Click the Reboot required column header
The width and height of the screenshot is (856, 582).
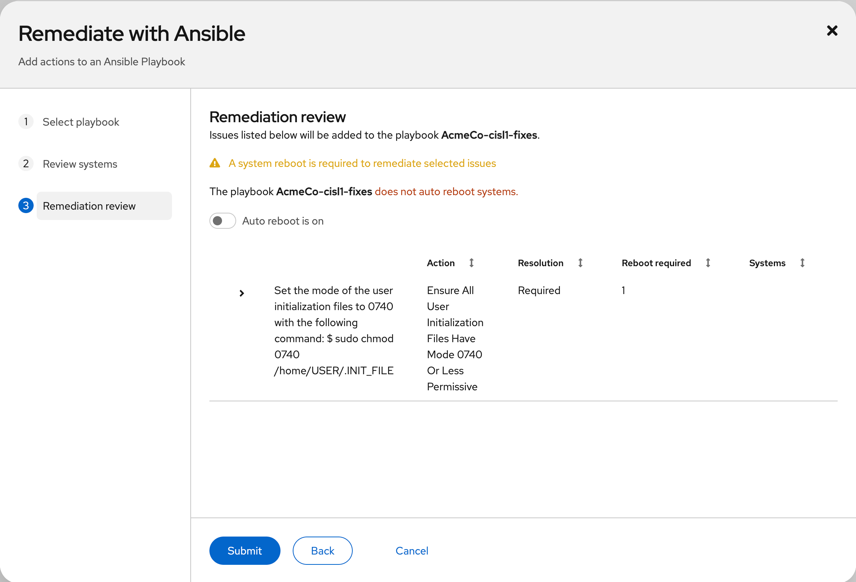pyautogui.click(x=656, y=263)
